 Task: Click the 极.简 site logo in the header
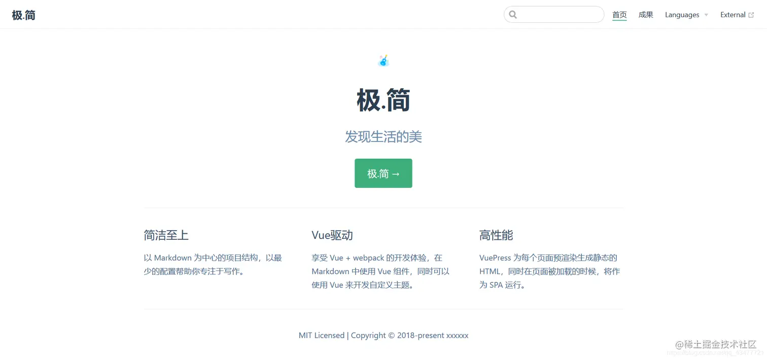pyautogui.click(x=23, y=15)
